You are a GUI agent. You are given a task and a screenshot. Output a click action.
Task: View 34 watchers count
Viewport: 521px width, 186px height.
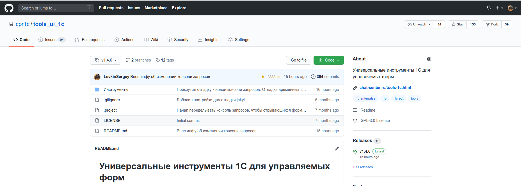point(439,24)
